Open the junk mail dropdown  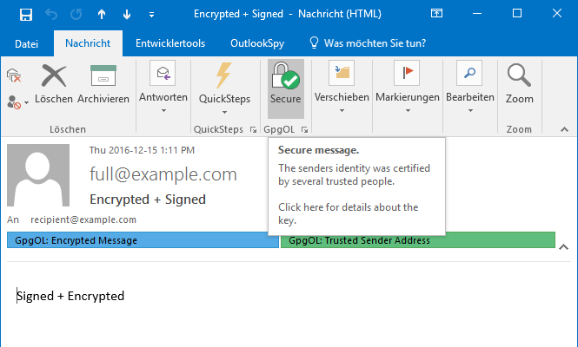18,102
